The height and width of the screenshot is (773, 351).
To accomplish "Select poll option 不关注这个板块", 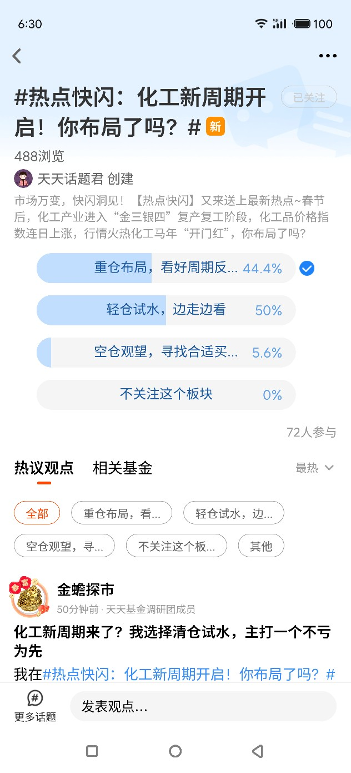I will pos(166,395).
